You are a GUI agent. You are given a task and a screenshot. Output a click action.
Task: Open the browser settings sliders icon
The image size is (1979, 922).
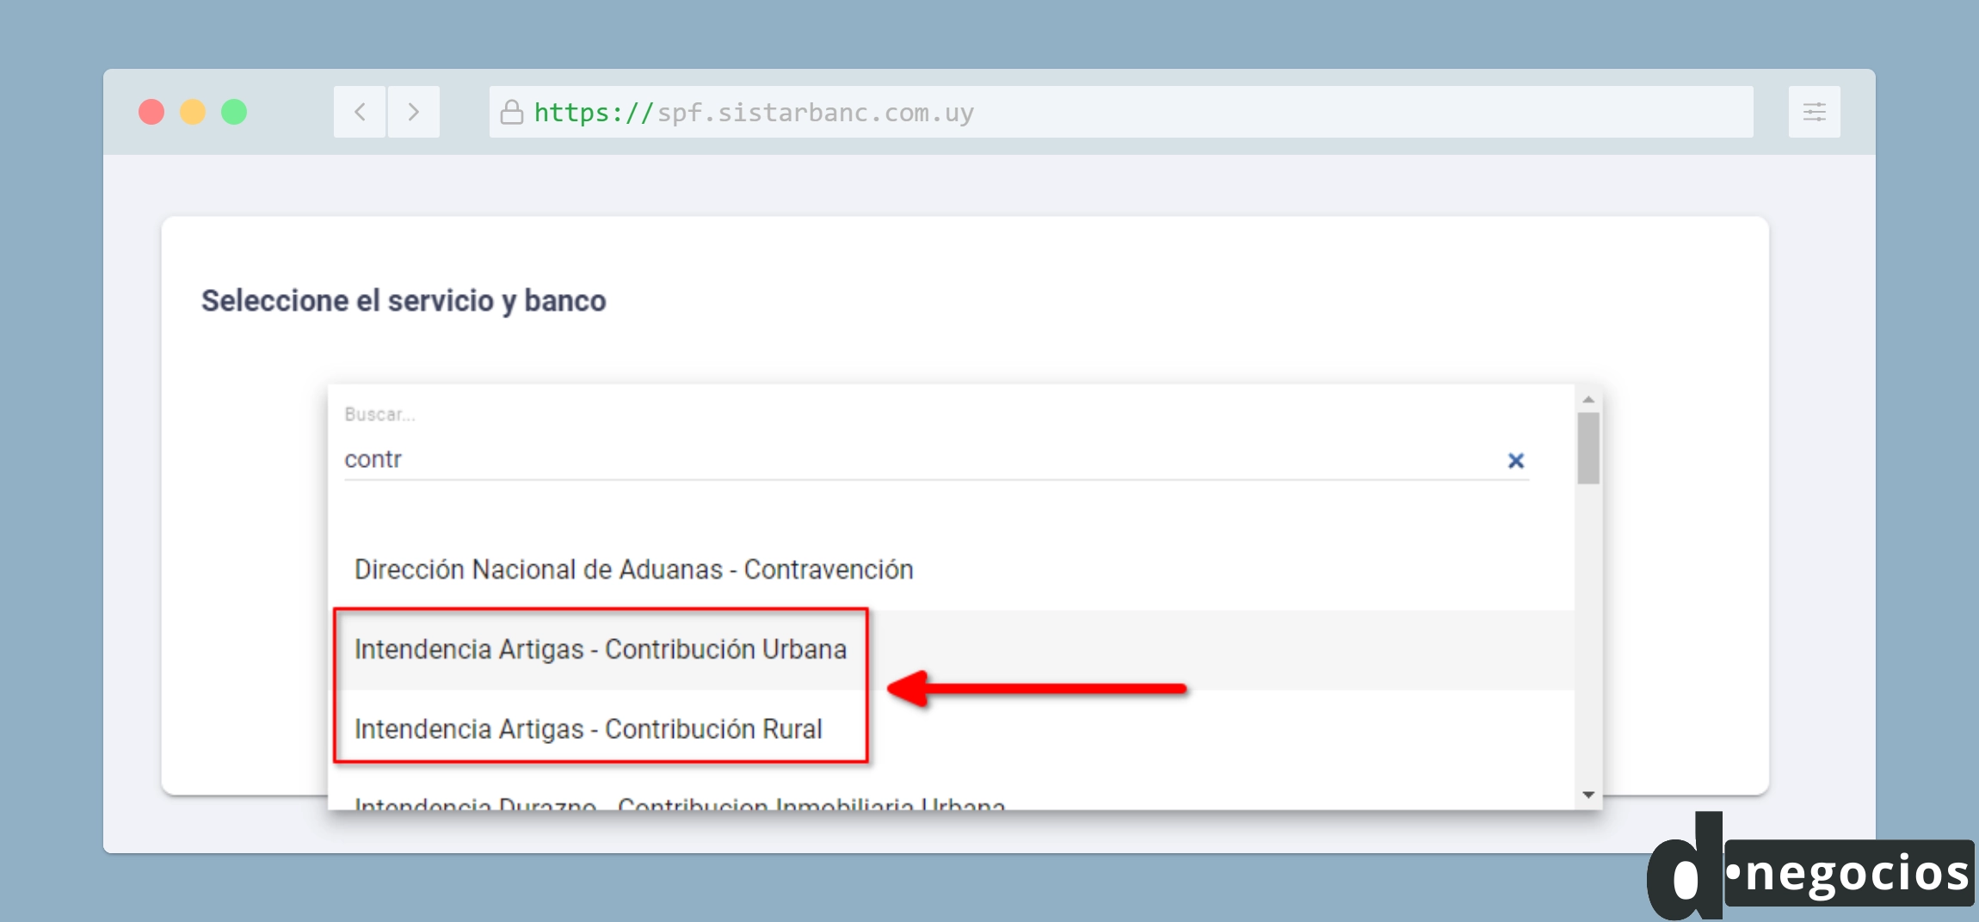(x=1815, y=112)
